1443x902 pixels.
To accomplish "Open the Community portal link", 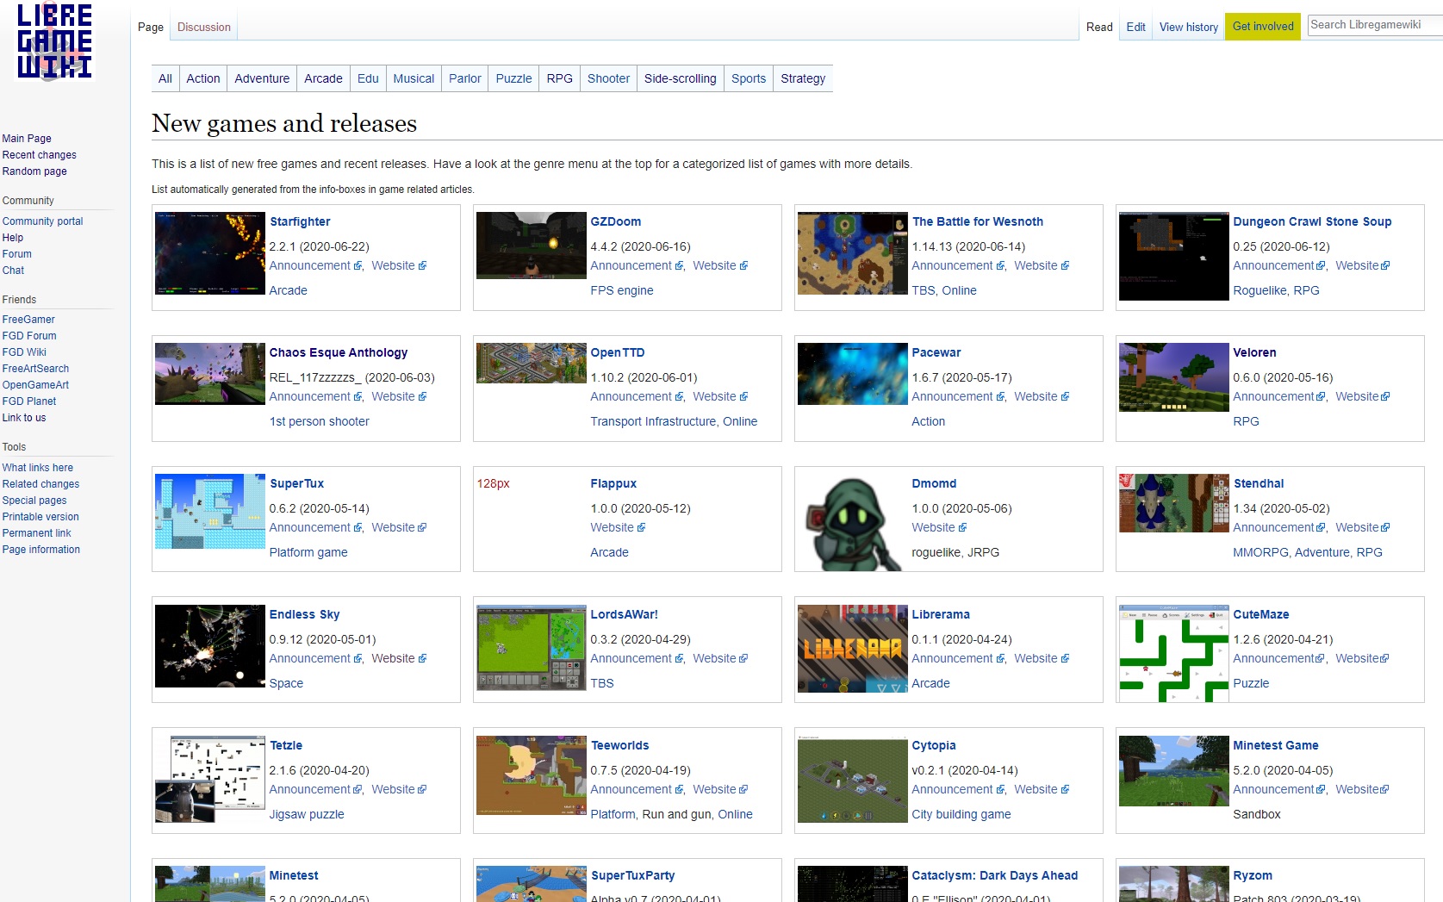I will 42,221.
